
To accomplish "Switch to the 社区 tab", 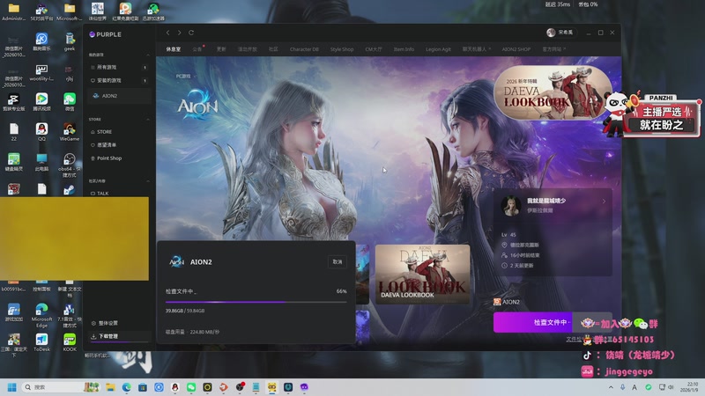I will coord(273,49).
